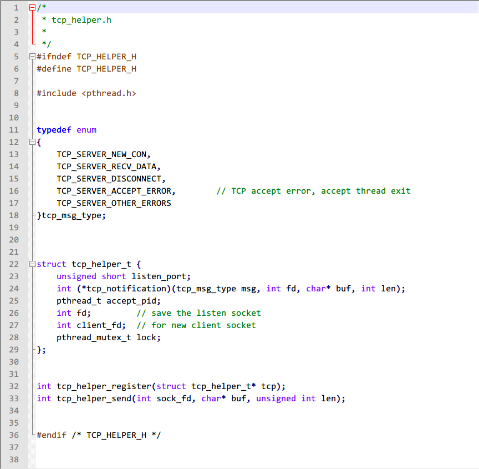The height and width of the screenshot is (469, 479).
Task: Click "sock_fd," parameter
Action: tap(176, 399)
